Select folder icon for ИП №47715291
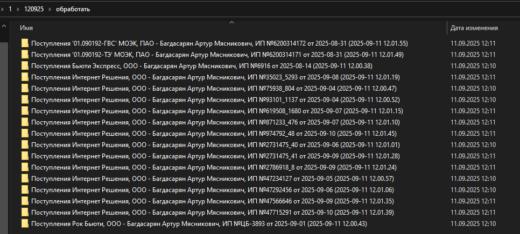This screenshot has width=520, height=234. 25,212
